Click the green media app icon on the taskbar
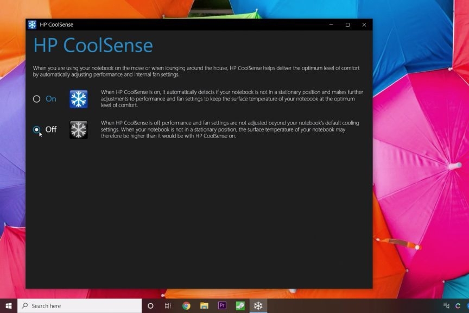This screenshot has height=313, width=469. (x=239, y=305)
